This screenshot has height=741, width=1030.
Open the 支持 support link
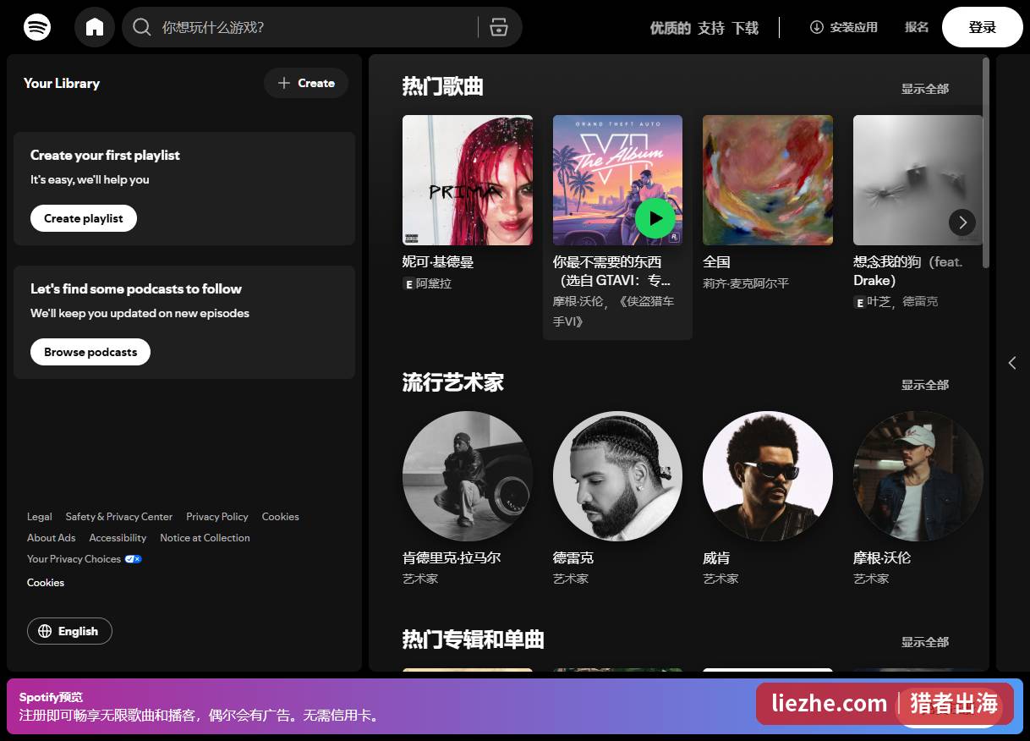(711, 28)
